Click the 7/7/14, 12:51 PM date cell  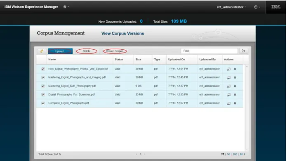(178, 69)
